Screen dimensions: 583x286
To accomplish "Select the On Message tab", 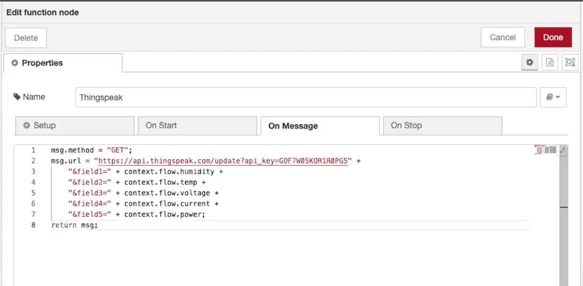I will click(x=320, y=126).
